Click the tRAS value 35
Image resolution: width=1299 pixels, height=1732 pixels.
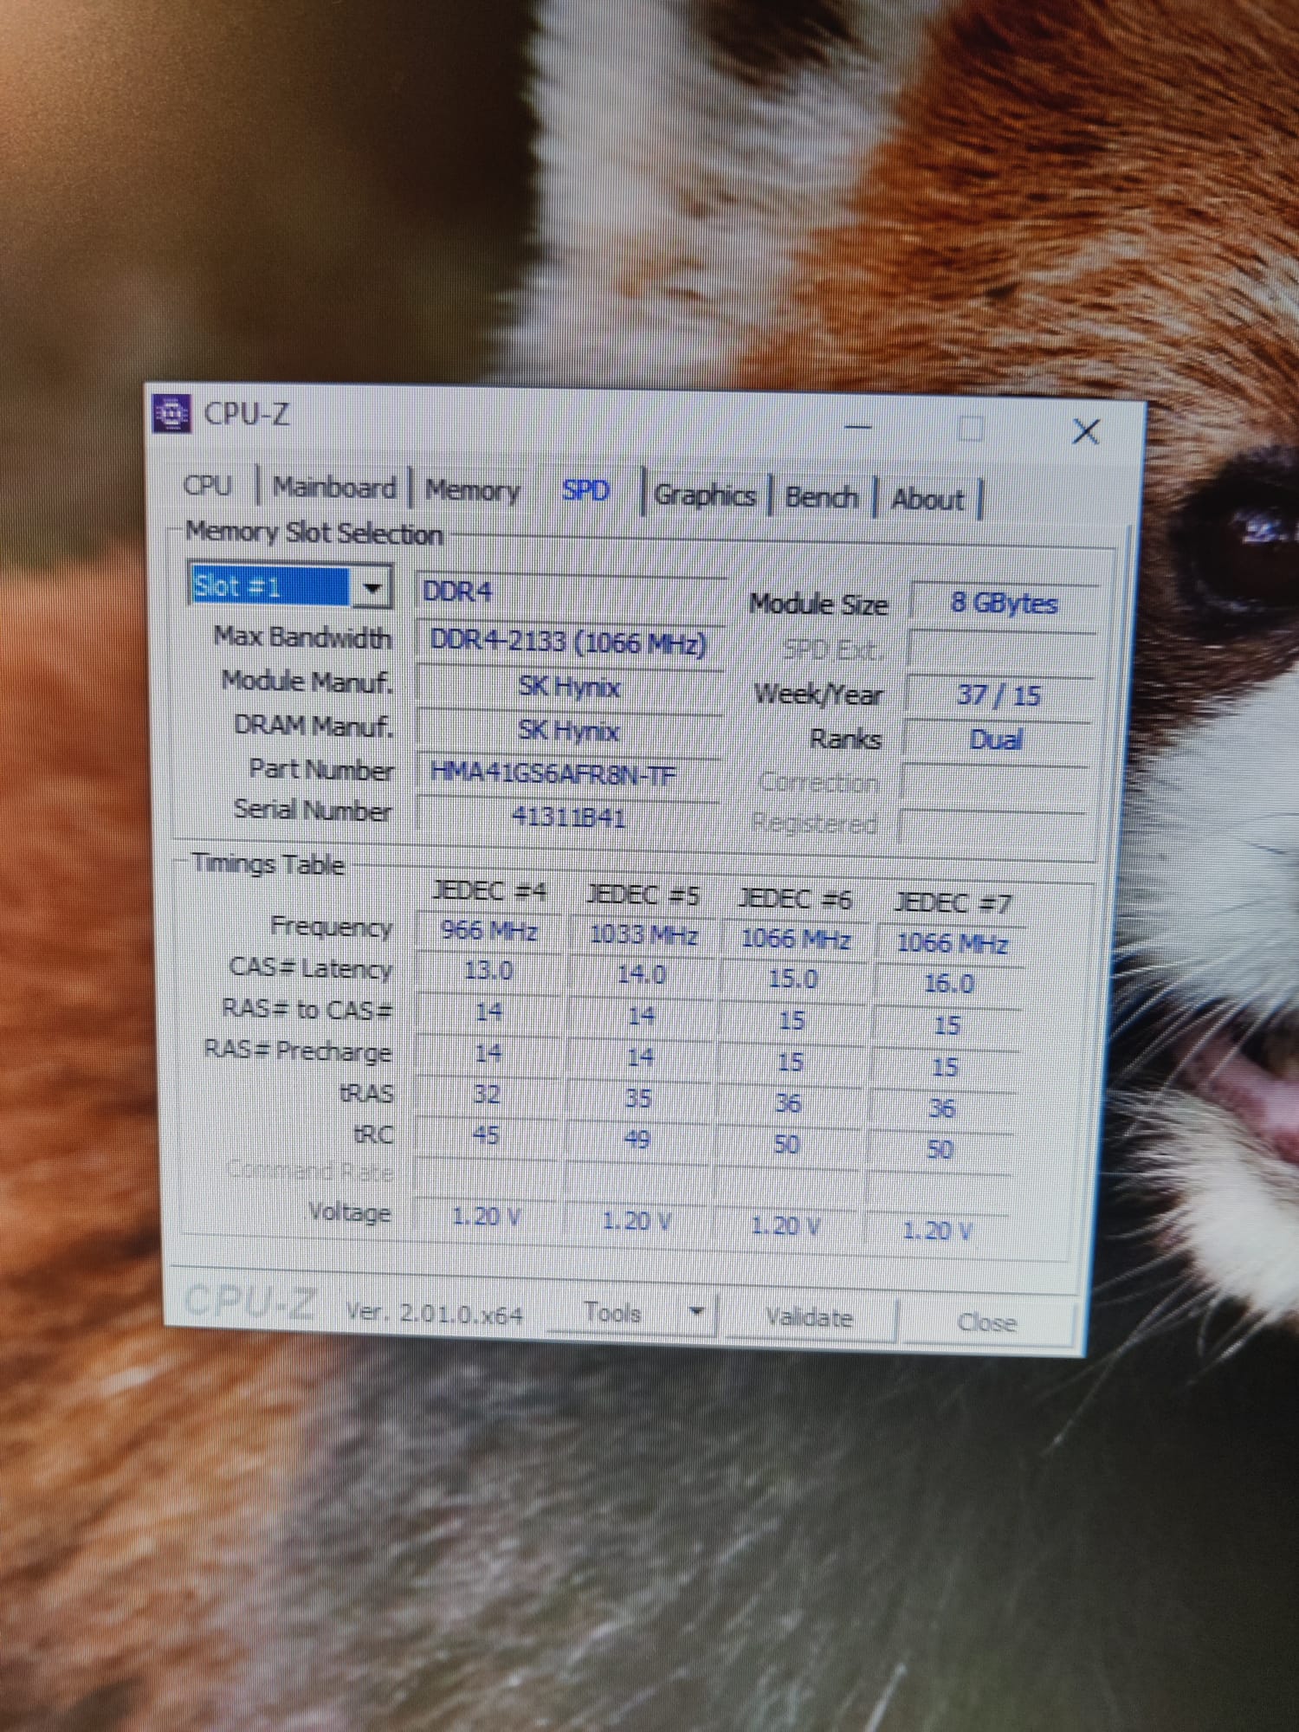click(x=638, y=1099)
